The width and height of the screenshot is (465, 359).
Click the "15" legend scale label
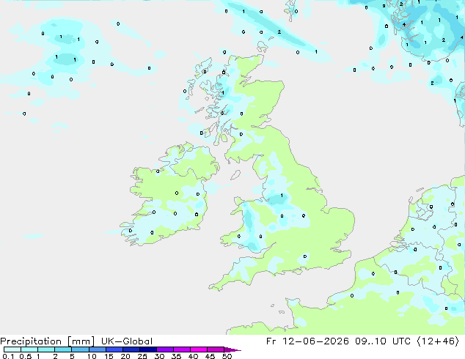[x=109, y=356]
